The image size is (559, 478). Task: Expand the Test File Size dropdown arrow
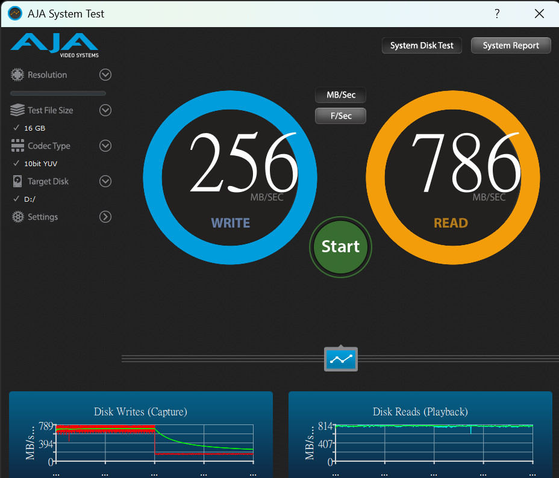click(105, 110)
